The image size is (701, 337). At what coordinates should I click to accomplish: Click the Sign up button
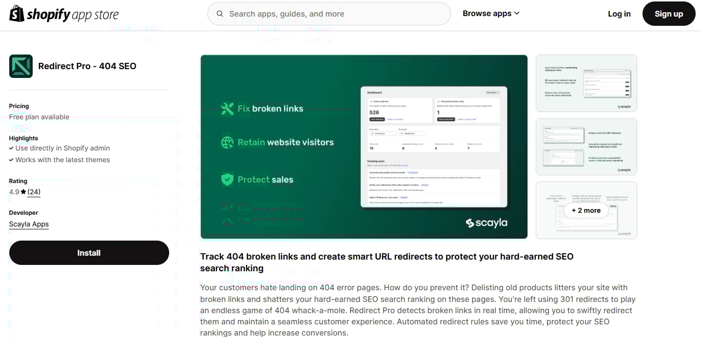tap(668, 14)
